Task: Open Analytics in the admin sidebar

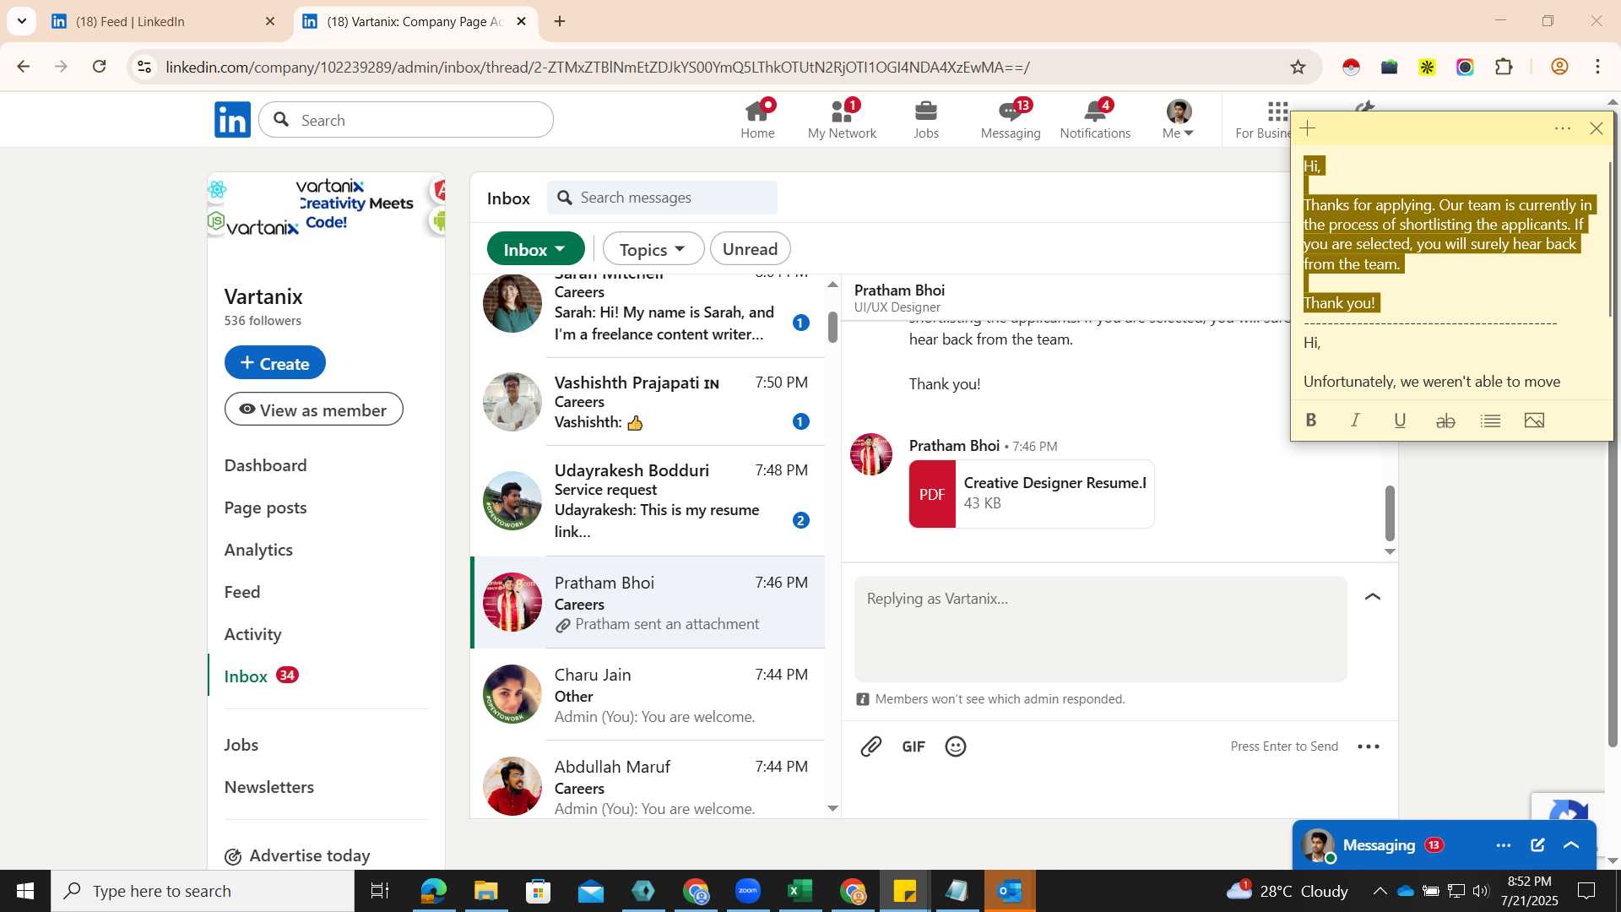Action: [x=258, y=550]
